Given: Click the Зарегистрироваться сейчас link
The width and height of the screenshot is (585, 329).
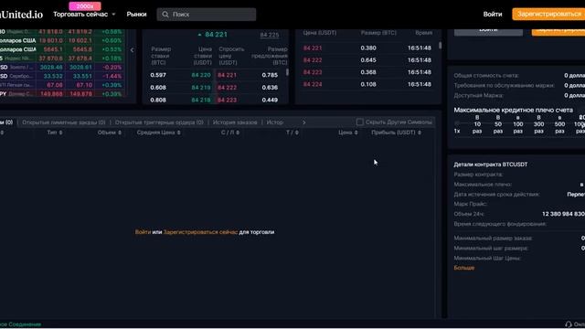Looking at the screenshot, I should 200,232.
